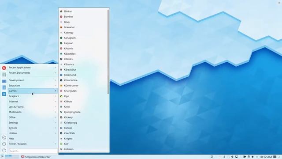Image resolution: width=282 pixels, height=159 pixels.
Task: Open the Office category
Action: click(33, 117)
